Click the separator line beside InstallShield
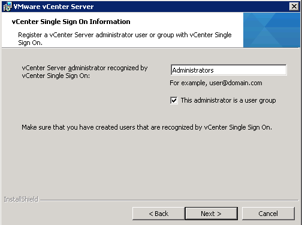The height and width of the screenshot is (225, 302). tap(169, 200)
